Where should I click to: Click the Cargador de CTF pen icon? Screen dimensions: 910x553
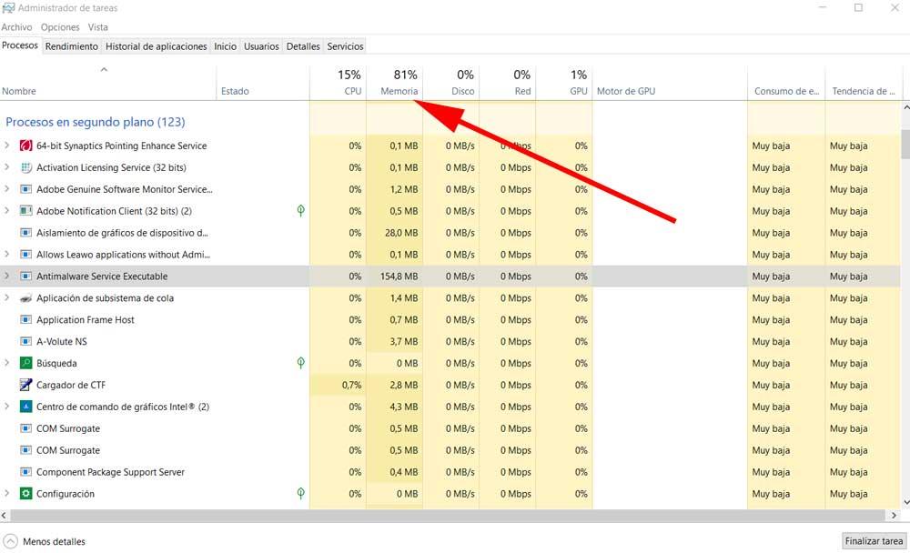[x=25, y=385]
